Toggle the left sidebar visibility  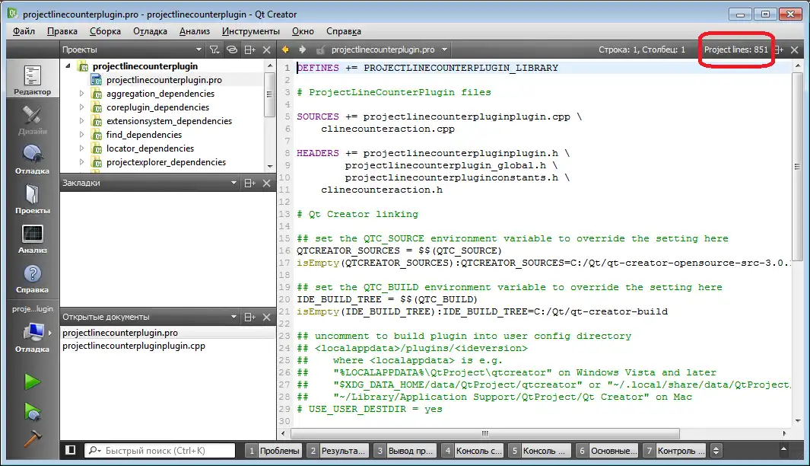point(71,450)
